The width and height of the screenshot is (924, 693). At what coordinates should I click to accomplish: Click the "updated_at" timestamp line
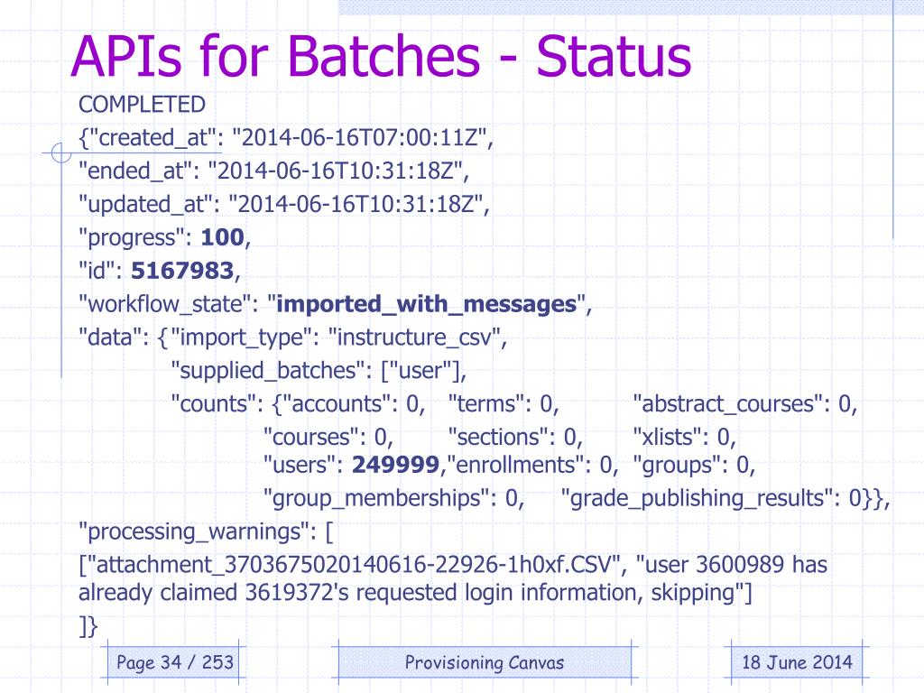[284, 205]
